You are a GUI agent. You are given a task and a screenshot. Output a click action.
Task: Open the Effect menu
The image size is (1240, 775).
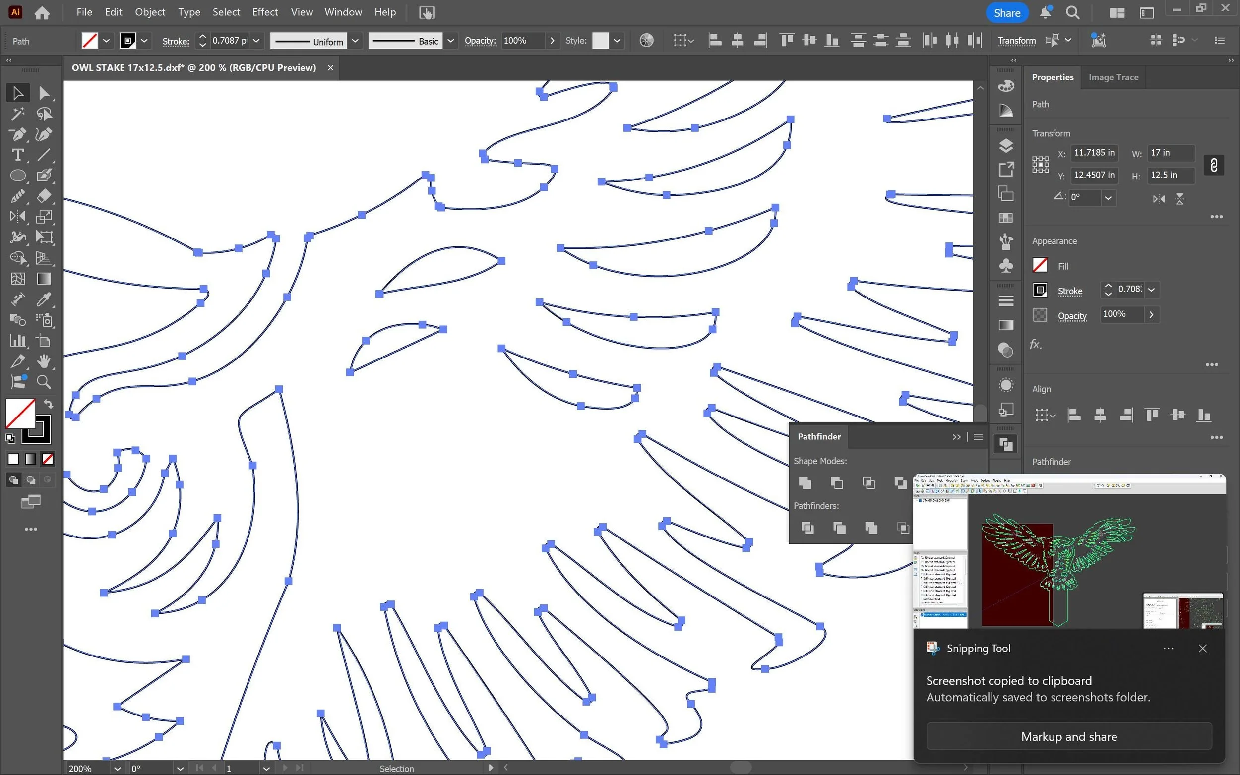click(264, 12)
